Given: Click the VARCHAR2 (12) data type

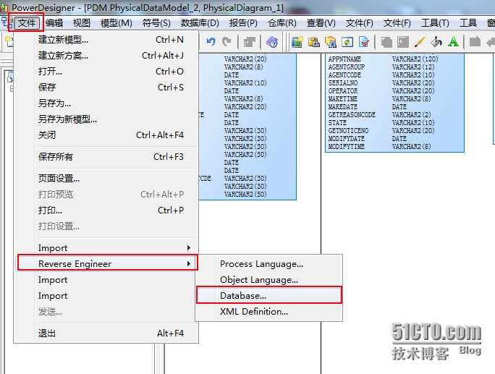Looking at the screenshot, I should (413, 67).
